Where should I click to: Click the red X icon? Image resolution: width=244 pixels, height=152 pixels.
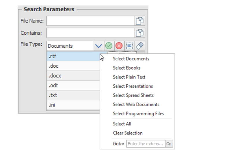coord(119,46)
